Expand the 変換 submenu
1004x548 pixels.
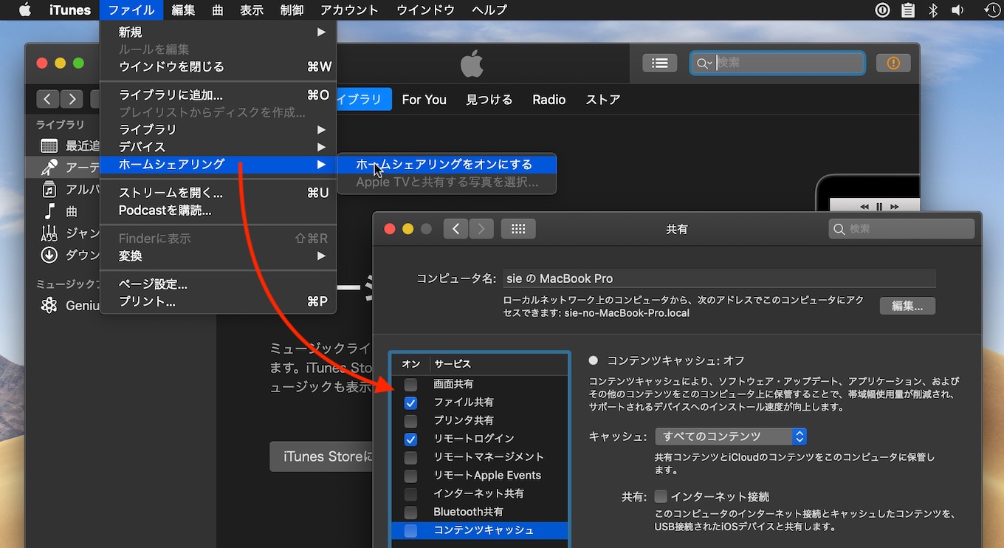tap(219, 256)
